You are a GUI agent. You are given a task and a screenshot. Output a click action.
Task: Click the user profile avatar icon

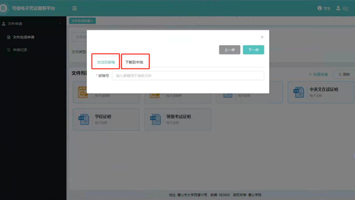(338, 8)
